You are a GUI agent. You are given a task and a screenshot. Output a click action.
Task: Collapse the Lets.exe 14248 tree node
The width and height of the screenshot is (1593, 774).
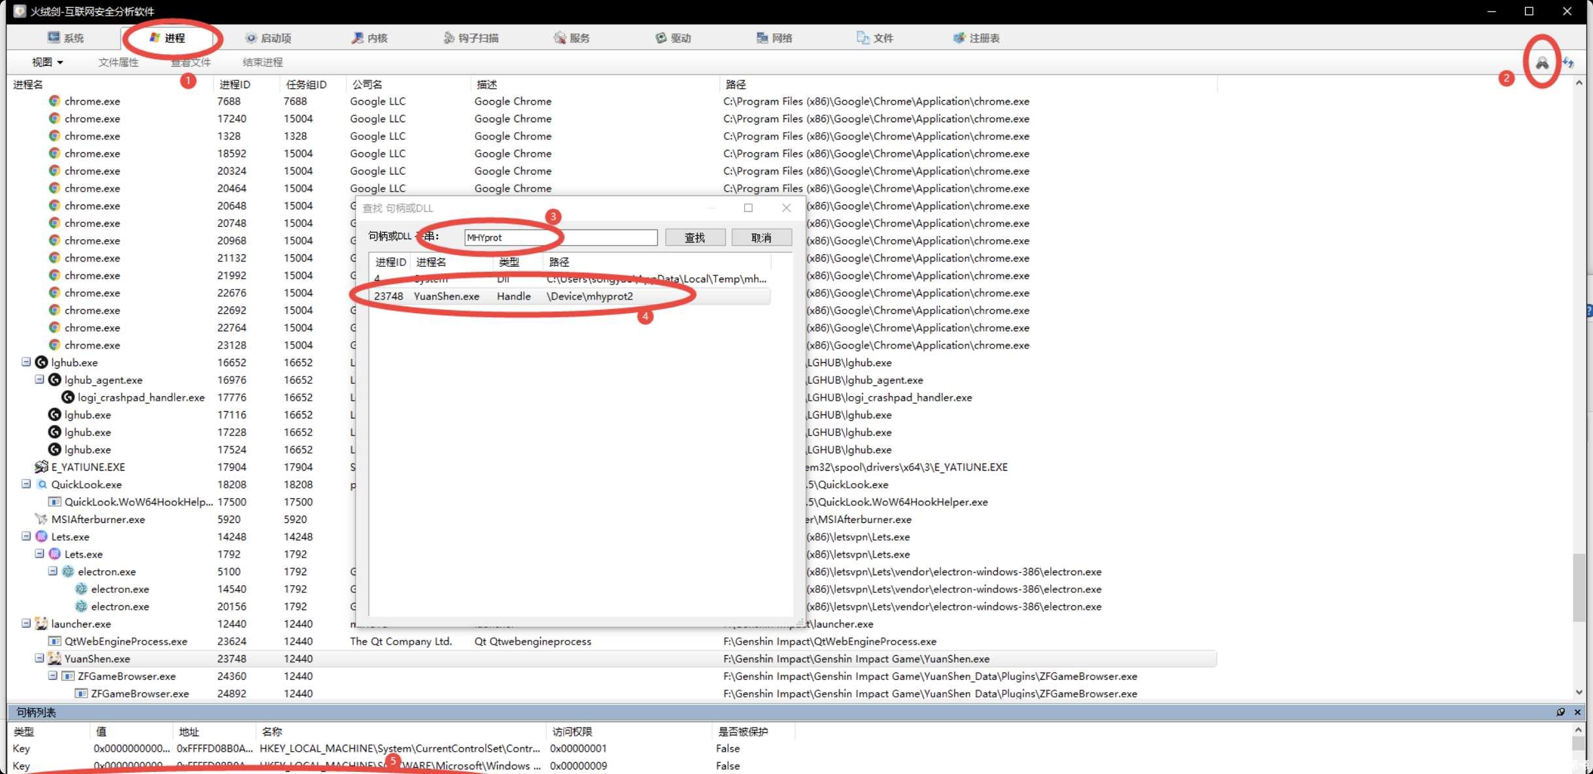(x=26, y=536)
